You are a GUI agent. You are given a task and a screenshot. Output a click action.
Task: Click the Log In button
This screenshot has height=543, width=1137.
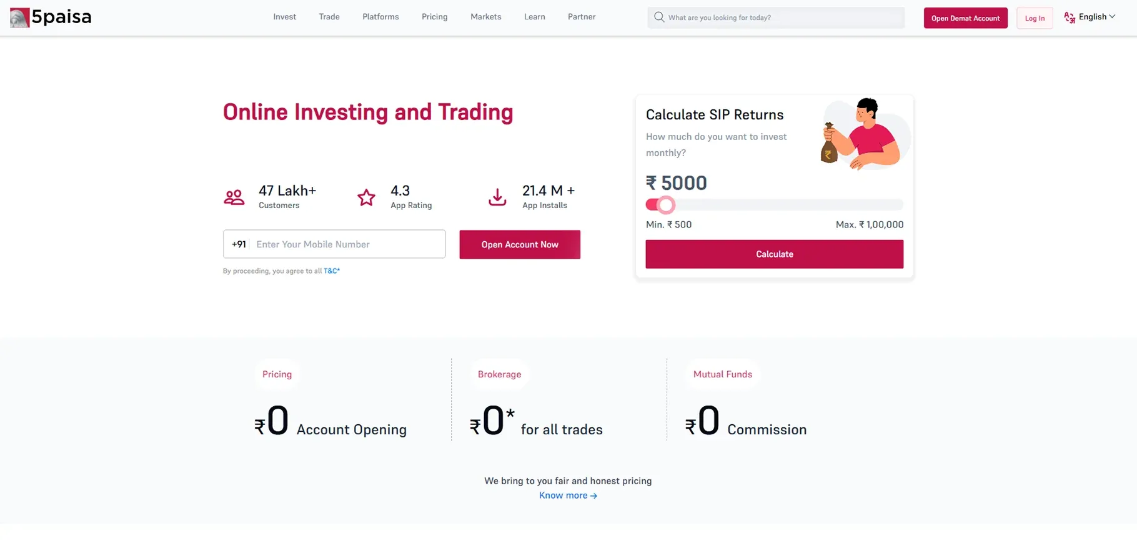(1035, 18)
